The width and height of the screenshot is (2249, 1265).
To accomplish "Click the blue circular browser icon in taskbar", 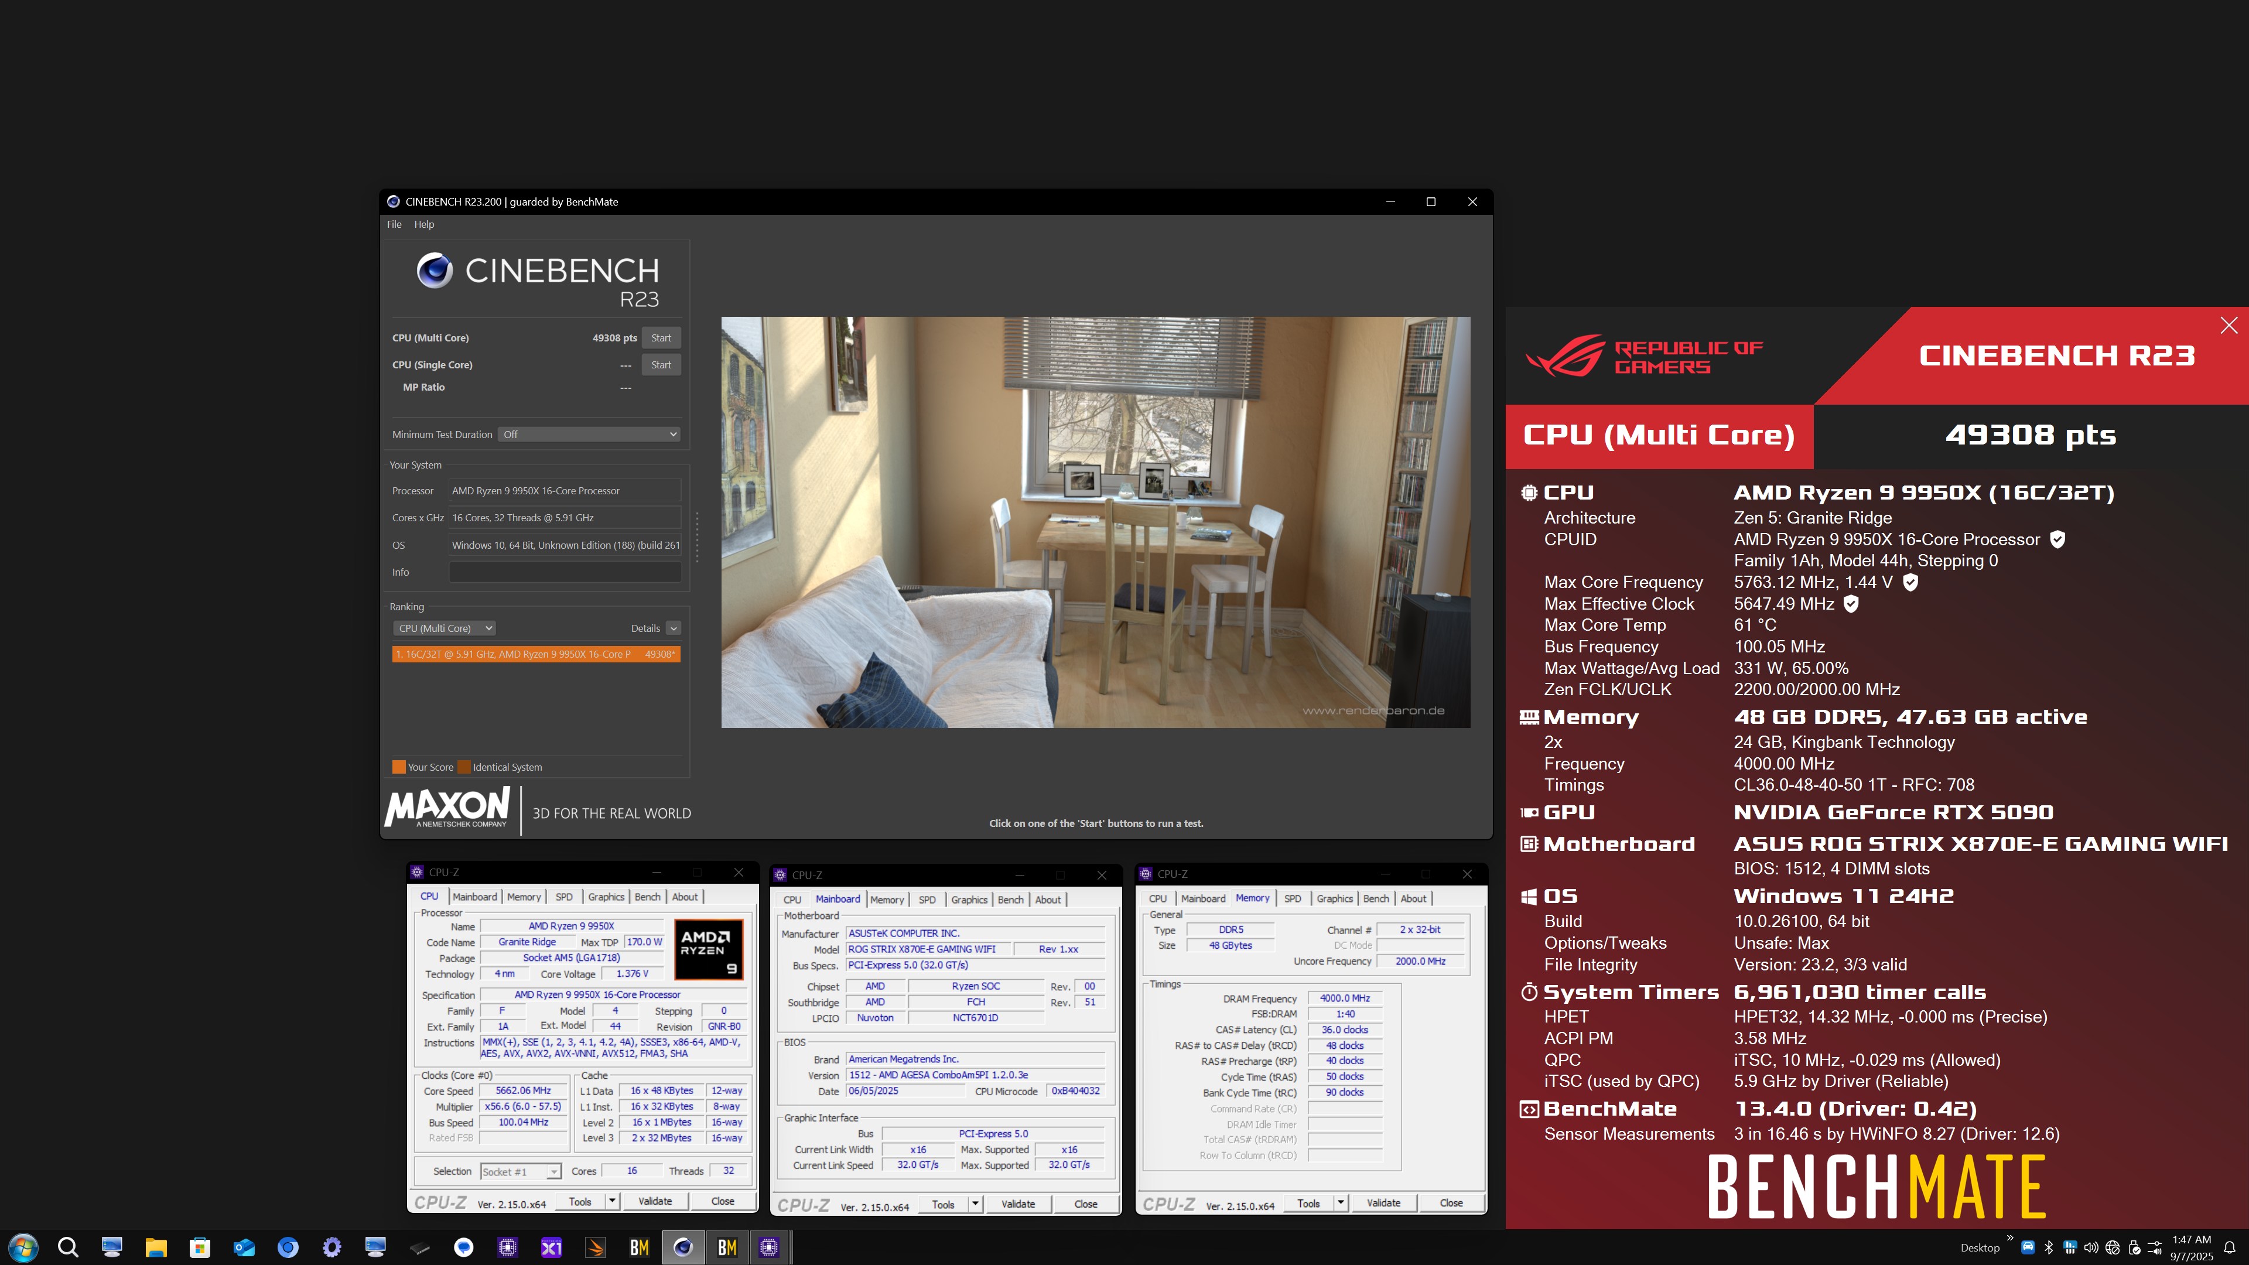I will click(287, 1247).
